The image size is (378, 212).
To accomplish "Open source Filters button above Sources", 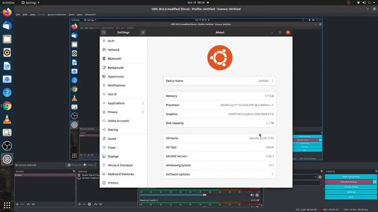I will tap(89, 165).
